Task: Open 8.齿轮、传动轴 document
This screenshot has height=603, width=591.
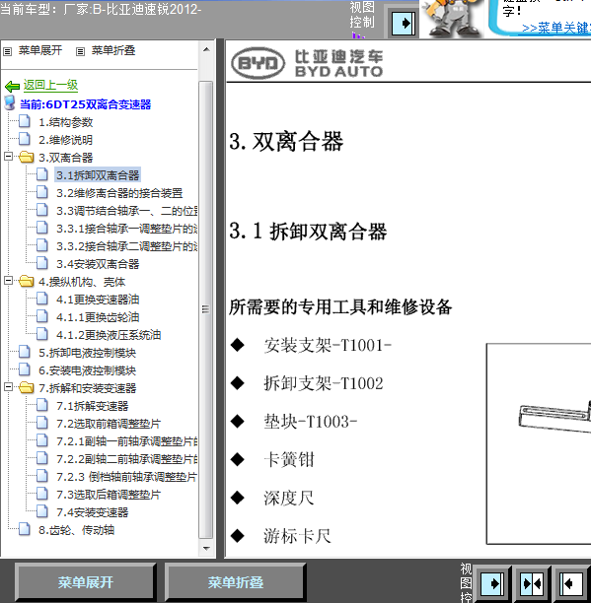Action: click(x=76, y=530)
